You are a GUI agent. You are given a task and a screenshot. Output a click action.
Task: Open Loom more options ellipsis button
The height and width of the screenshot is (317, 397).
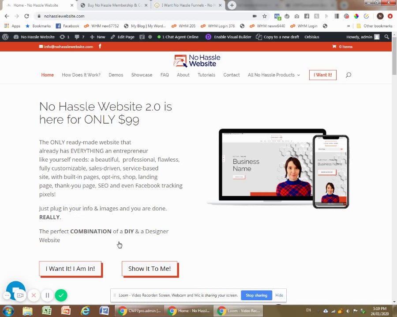7,295
